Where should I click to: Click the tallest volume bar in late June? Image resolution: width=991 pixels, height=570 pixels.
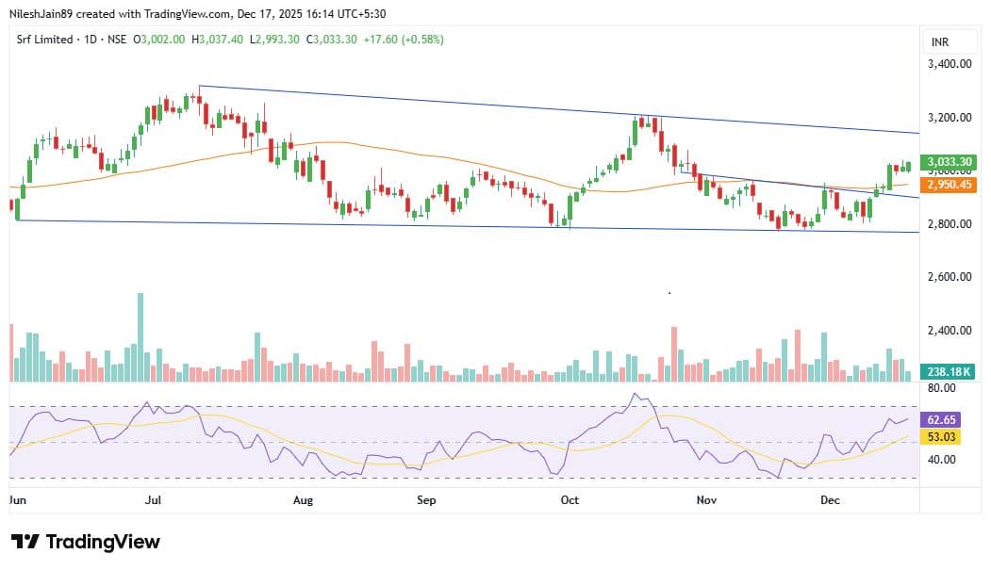click(x=140, y=337)
